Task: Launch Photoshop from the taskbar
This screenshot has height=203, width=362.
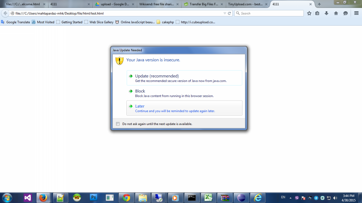Action: click(94, 197)
